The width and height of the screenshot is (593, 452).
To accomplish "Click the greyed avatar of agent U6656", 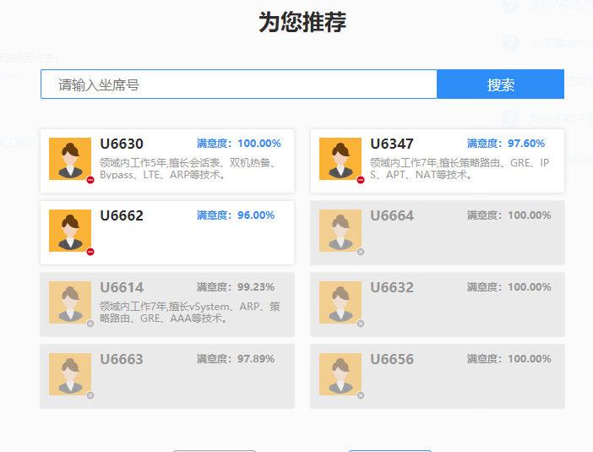I will tap(340, 373).
